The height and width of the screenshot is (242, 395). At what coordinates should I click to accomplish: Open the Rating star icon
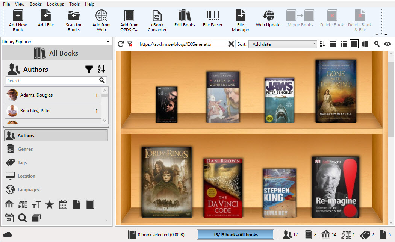pos(50,204)
